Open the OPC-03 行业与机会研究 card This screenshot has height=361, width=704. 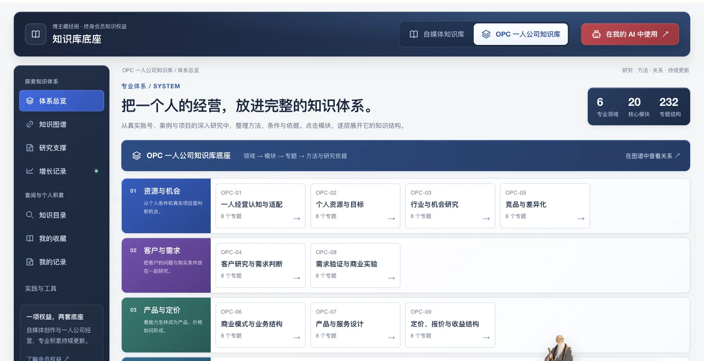click(450, 206)
